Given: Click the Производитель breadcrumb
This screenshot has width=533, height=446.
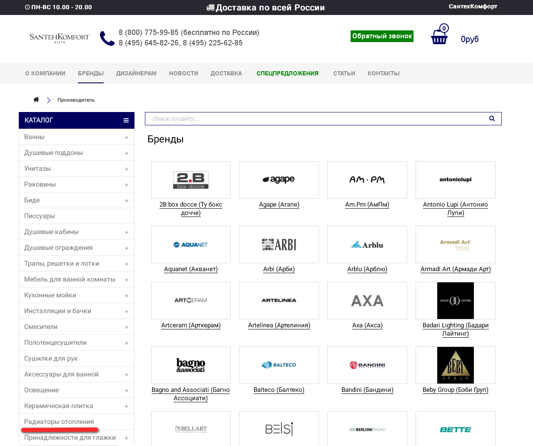Looking at the screenshot, I should (76, 100).
